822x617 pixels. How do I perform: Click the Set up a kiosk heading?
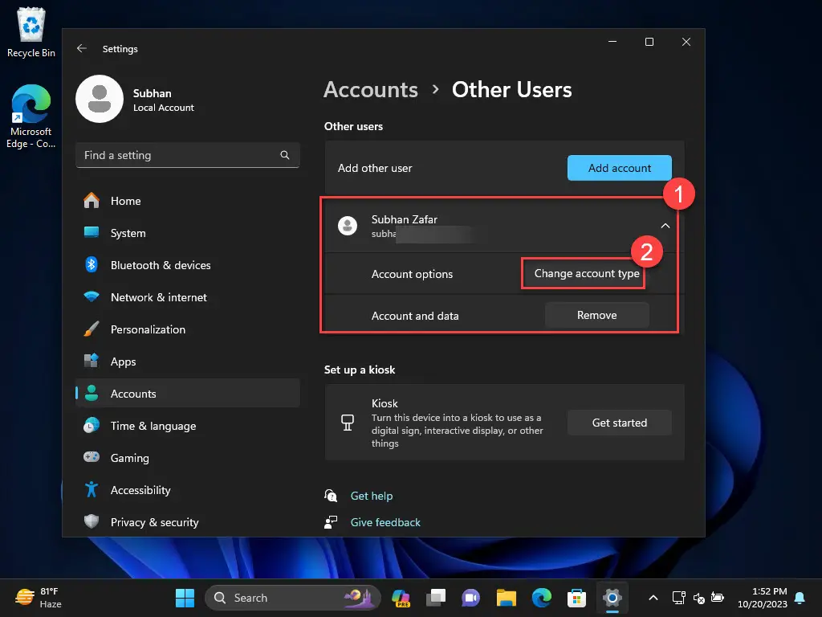coord(360,370)
